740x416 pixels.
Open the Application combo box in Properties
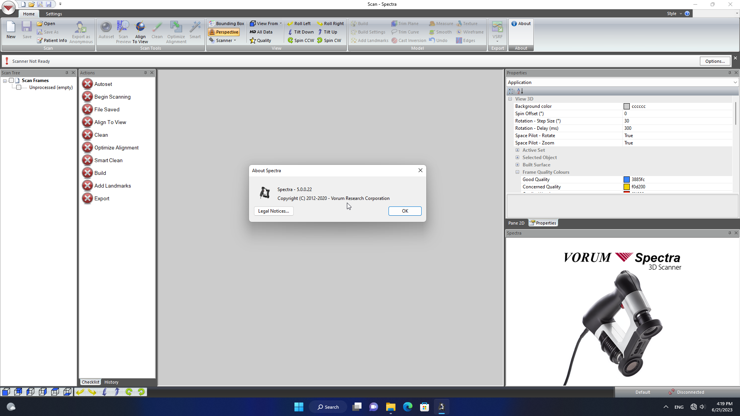coord(622,82)
